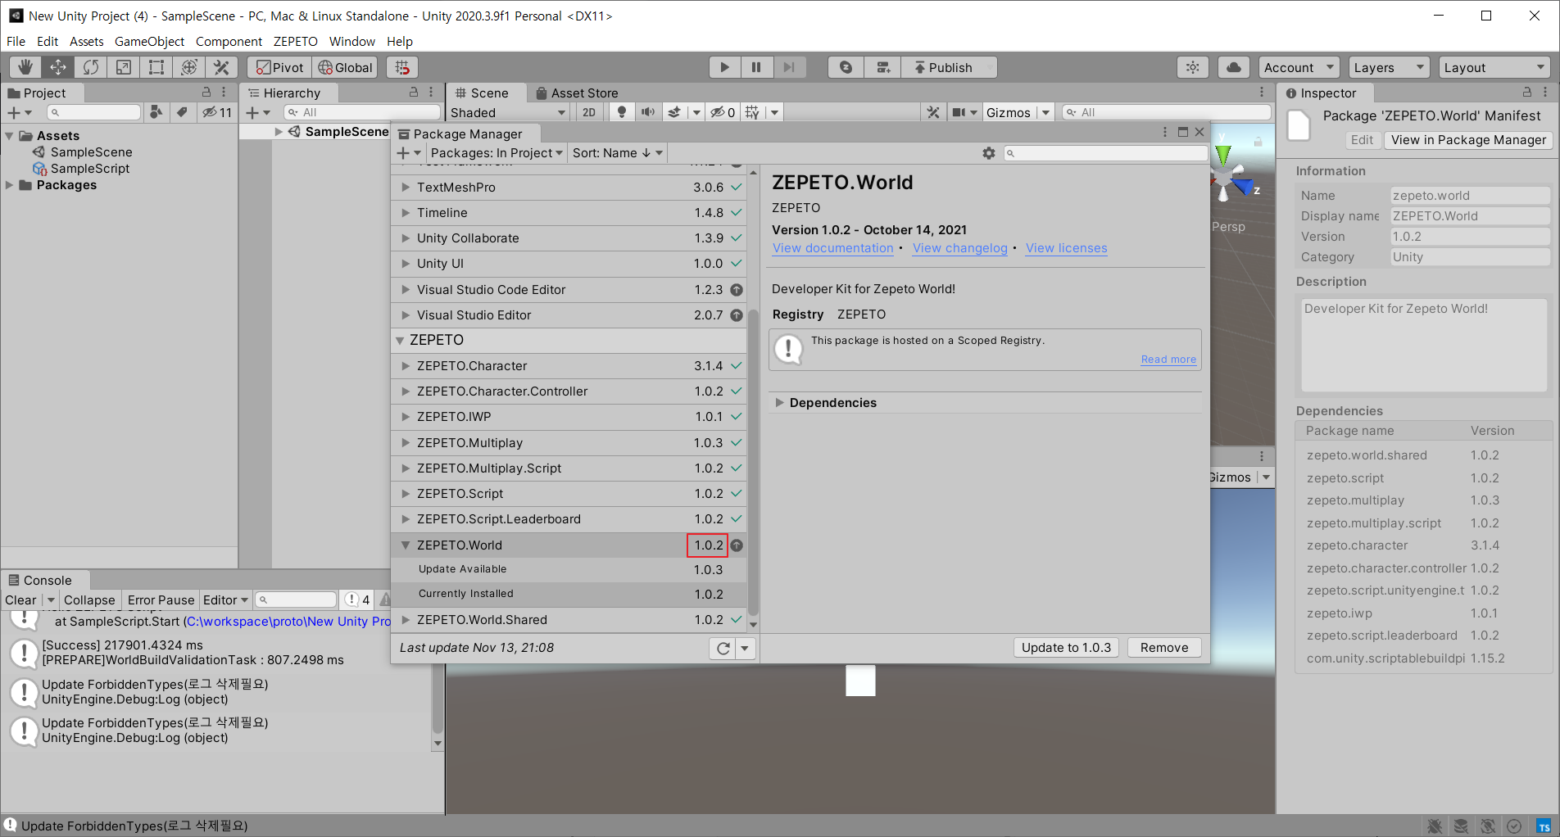
Task: Open the File menu
Action: (16, 41)
